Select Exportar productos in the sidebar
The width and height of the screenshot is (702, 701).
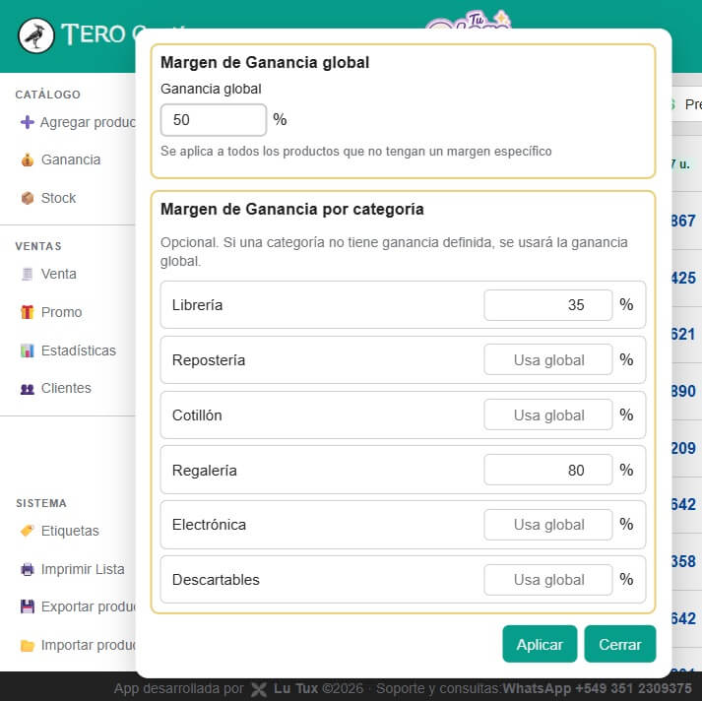(78, 607)
